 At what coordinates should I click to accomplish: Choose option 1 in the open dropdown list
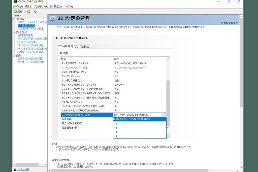click(140, 124)
